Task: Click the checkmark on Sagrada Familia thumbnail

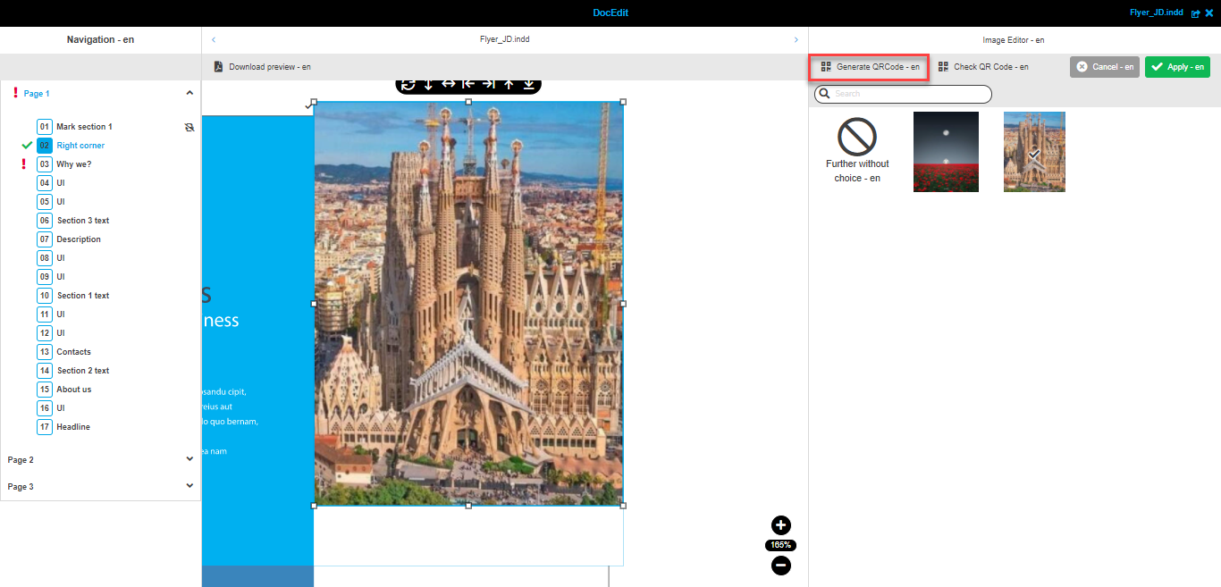Action: click(1034, 152)
